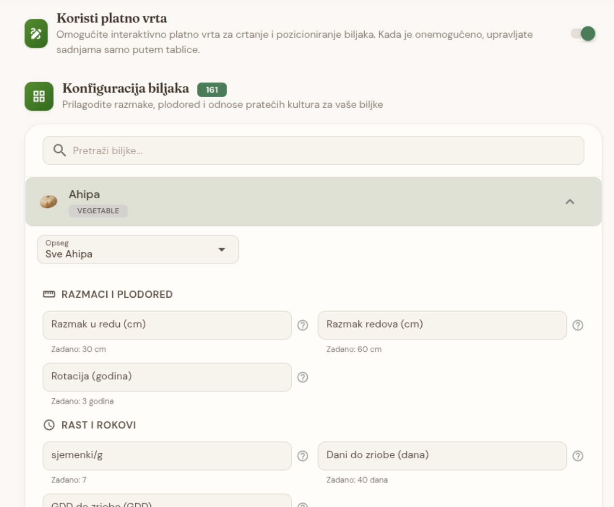Focus the sjemenki/g input field
Image resolution: width=614 pixels, height=507 pixels.
pyautogui.click(x=167, y=456)
